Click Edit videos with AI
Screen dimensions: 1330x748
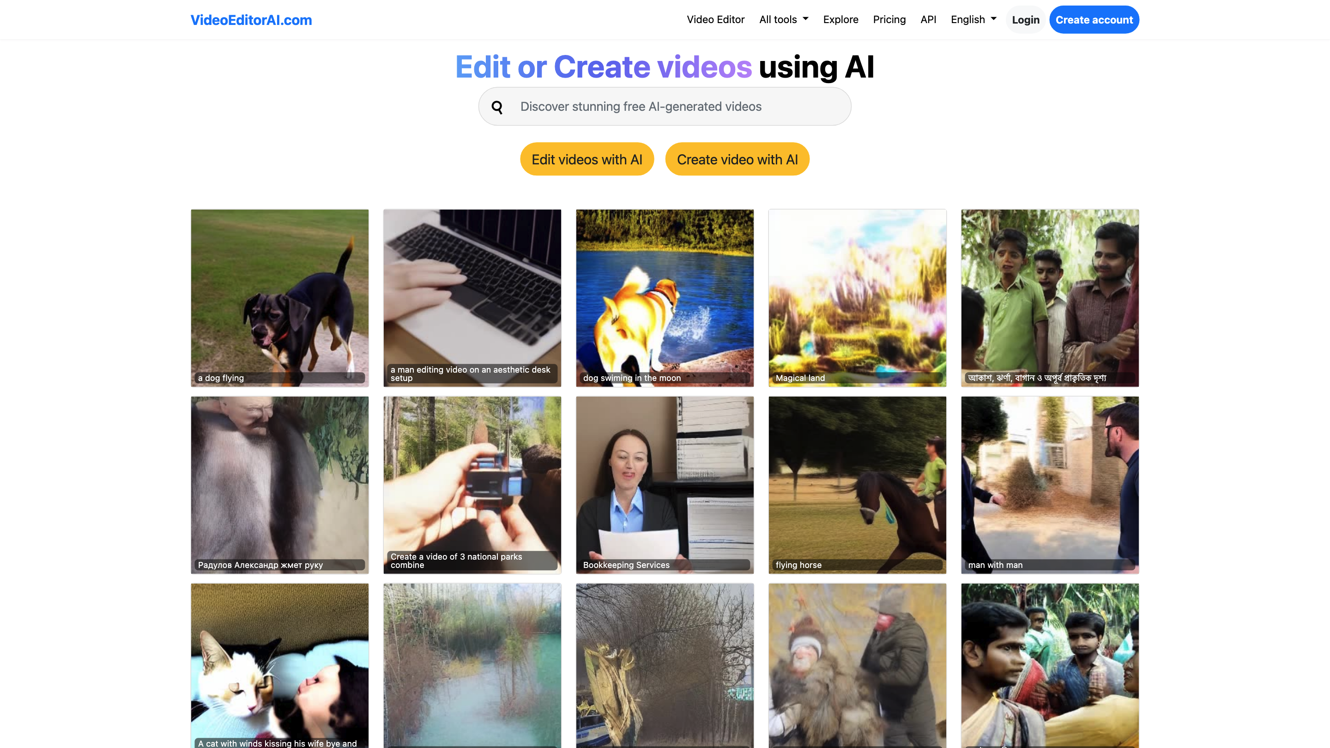tap(587, 159)
